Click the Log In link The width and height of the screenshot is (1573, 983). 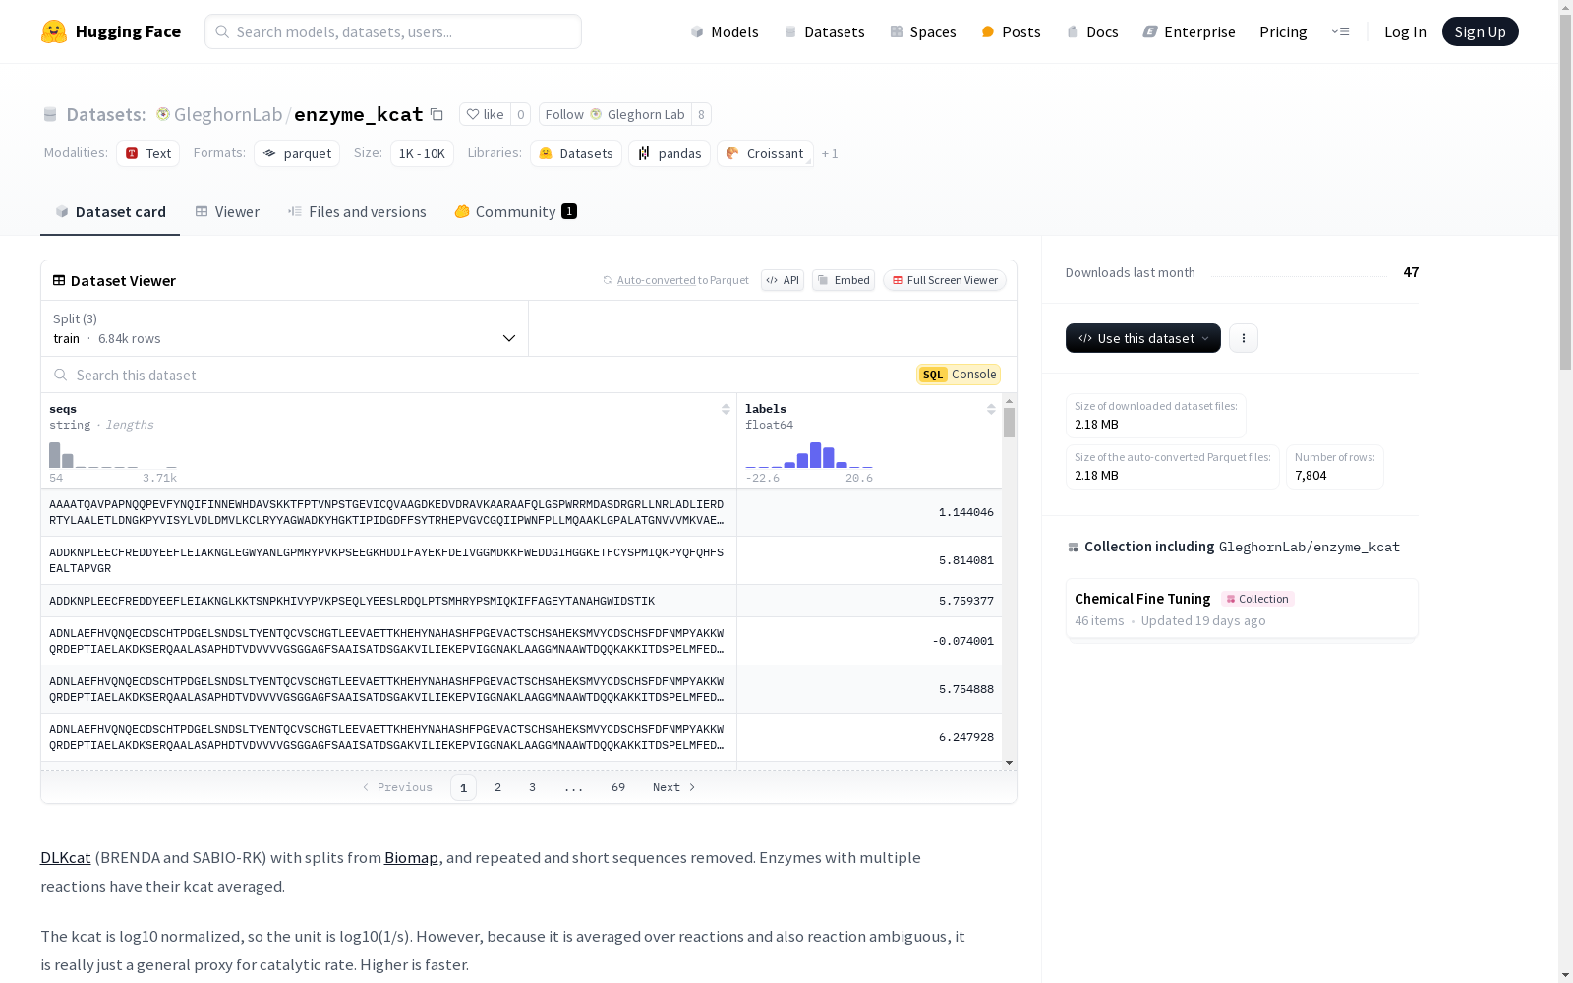coord(1405,31)
